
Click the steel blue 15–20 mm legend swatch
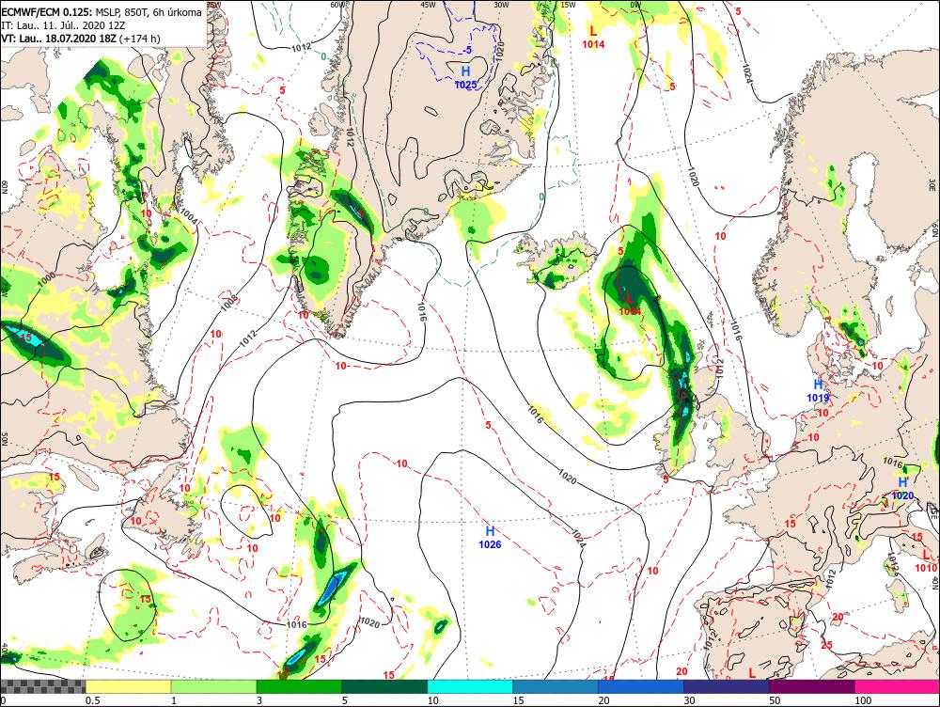556,686
